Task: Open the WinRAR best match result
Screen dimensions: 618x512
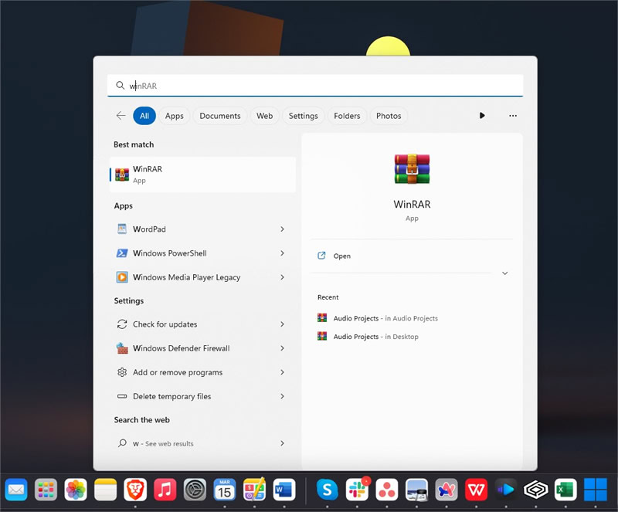Action: coord(202,175)
